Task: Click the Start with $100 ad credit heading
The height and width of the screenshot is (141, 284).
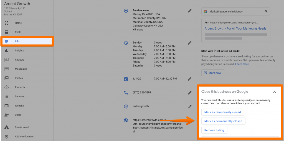Action: click(220, 51)
